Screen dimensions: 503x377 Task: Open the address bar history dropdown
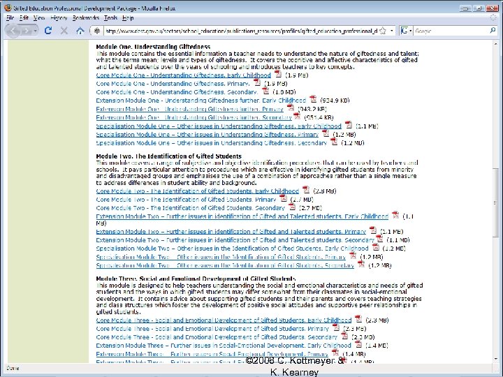(x=392, y=31)
